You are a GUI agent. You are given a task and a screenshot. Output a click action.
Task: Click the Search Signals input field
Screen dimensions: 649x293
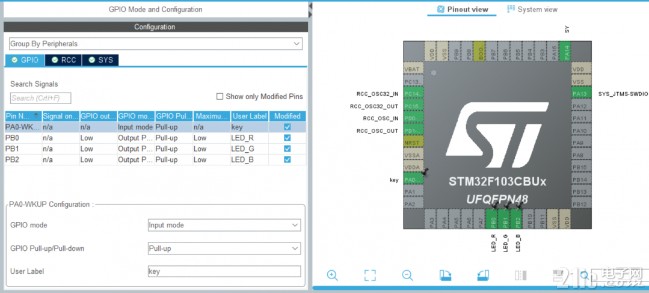pyautogui.click(x=40, y=98)
